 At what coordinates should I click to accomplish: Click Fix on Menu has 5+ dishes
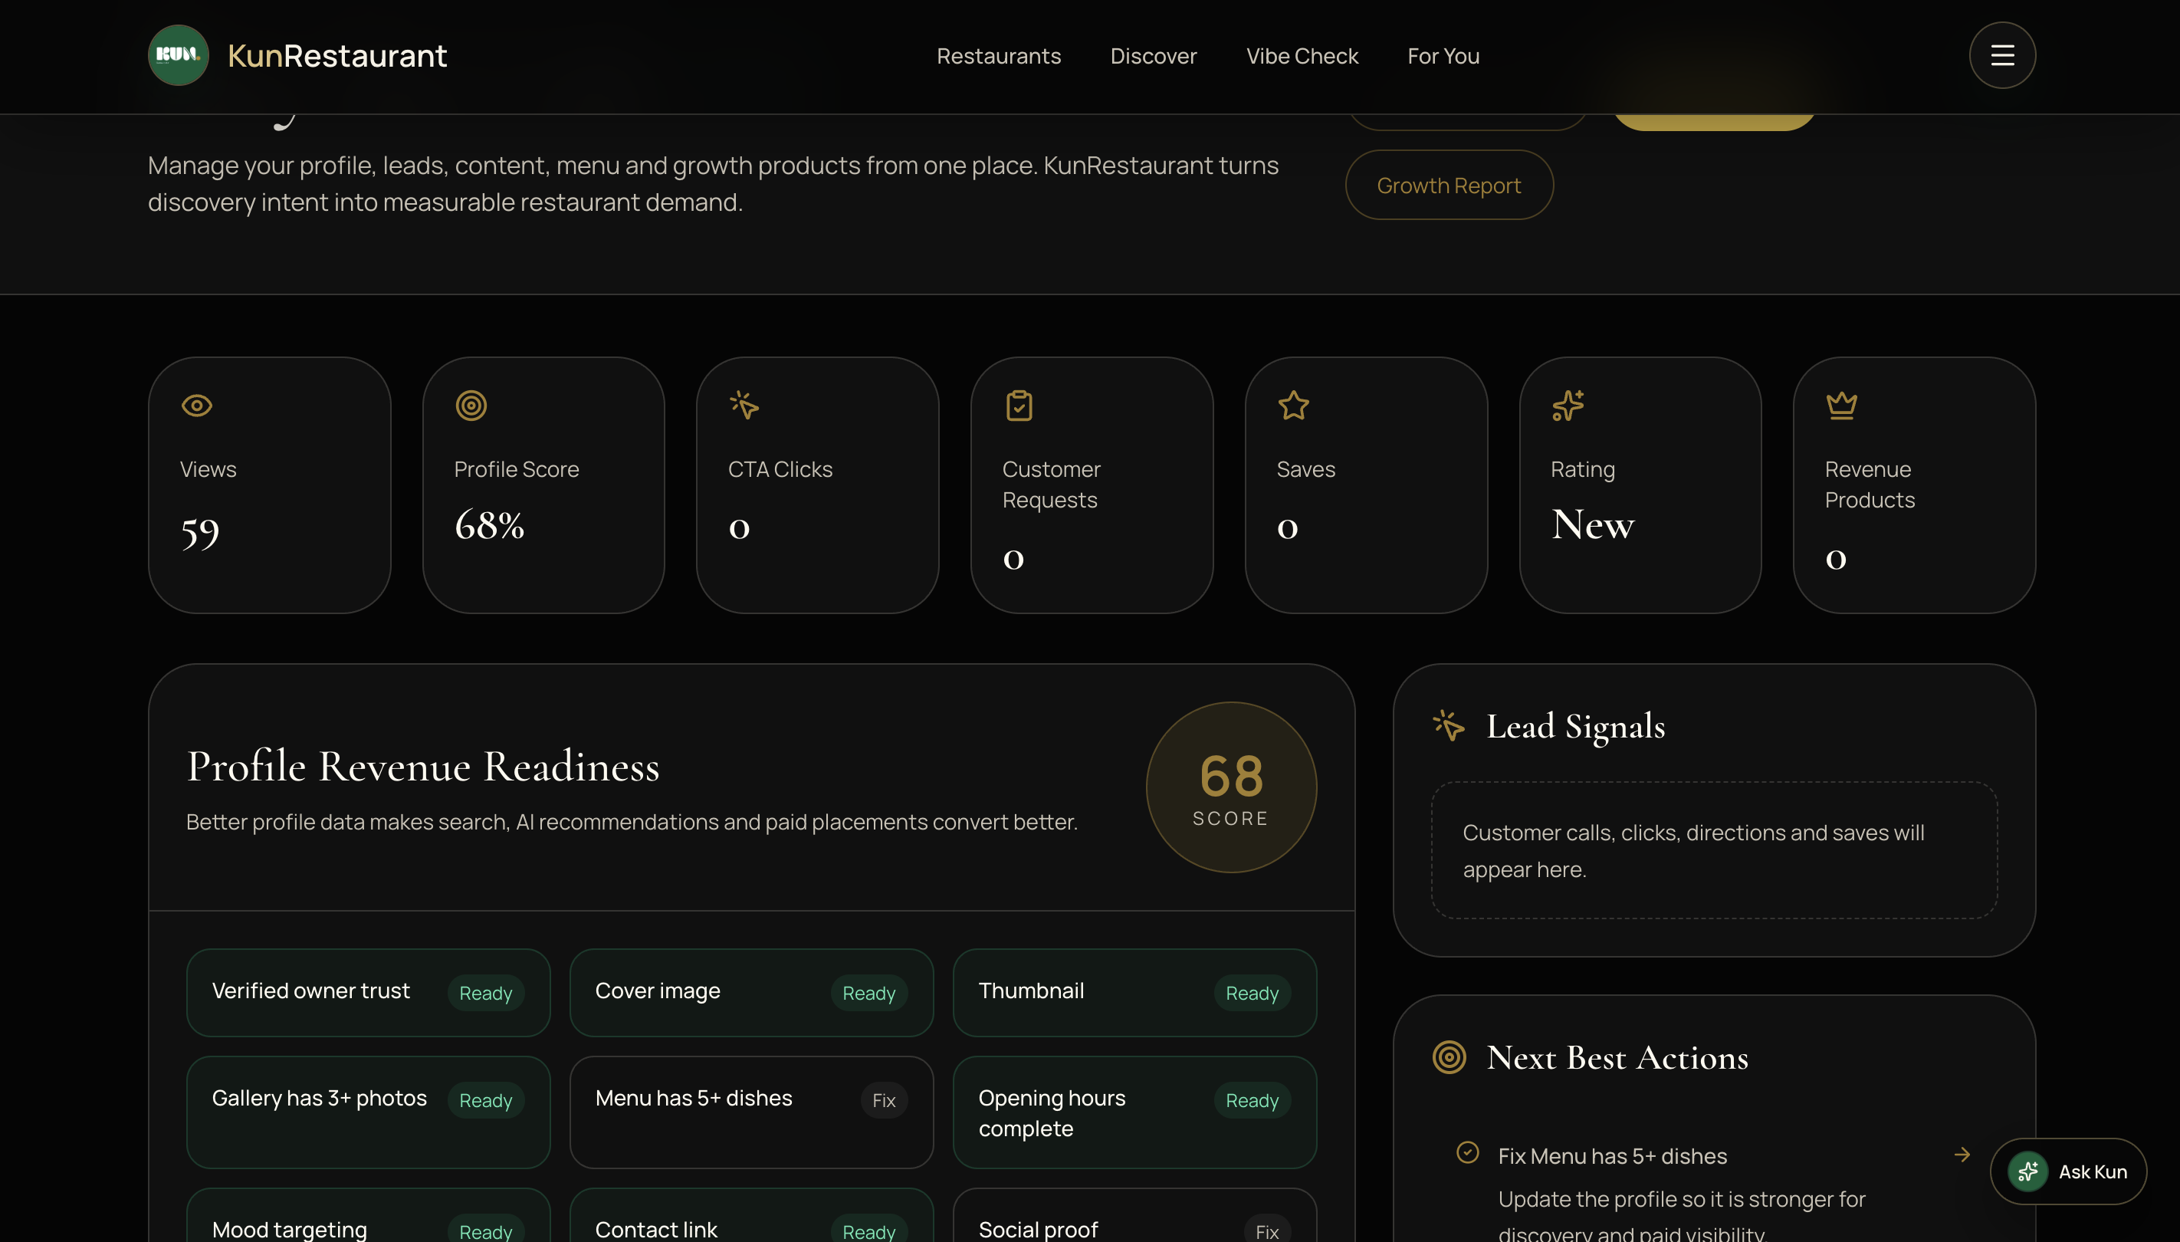pyautogui.click(x=884, y=1100)
